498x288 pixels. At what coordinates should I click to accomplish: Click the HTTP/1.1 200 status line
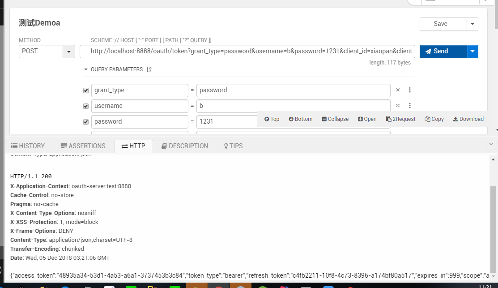point(31,176)
